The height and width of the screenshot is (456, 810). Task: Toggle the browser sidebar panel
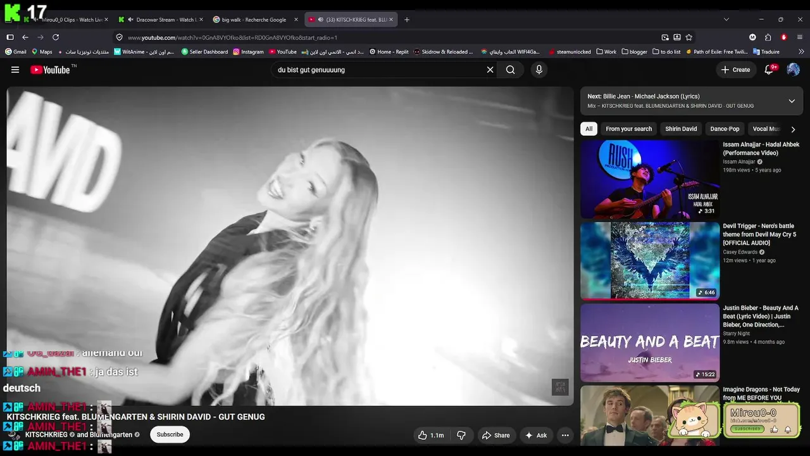tap(10, 37)
